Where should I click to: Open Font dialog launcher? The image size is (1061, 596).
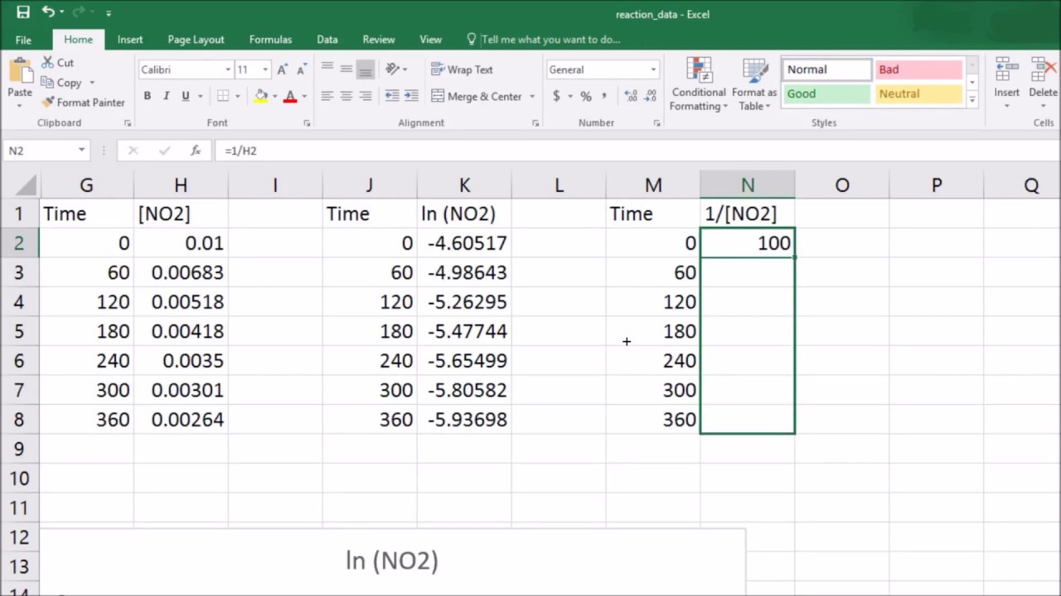point(307,123)
